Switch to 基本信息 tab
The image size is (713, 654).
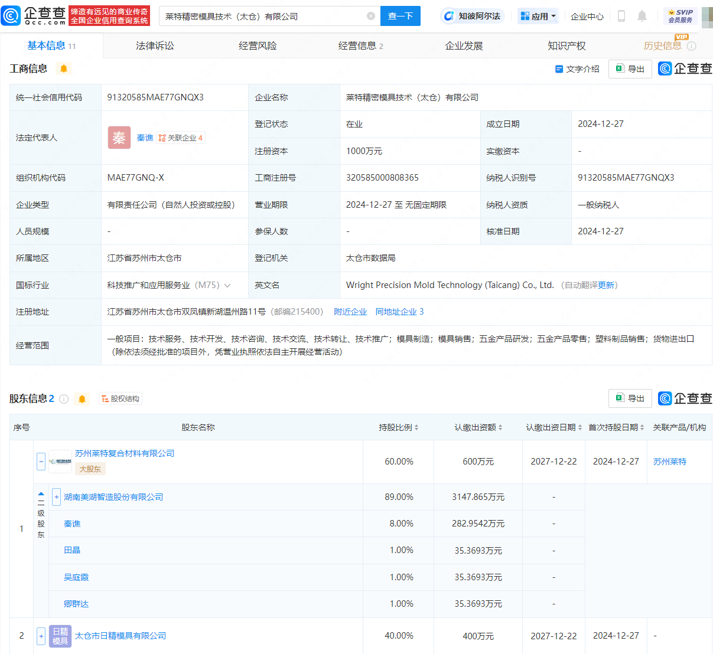(51, 46)
